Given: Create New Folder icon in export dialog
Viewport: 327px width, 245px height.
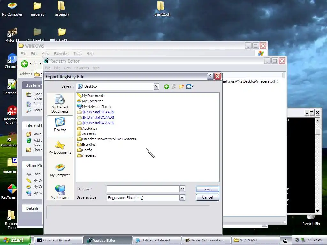Looking at the screenshot, I should pos(181,86).
